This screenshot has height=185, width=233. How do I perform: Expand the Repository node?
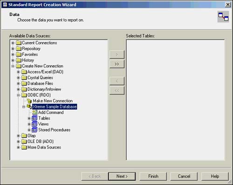tap(13, 49)
